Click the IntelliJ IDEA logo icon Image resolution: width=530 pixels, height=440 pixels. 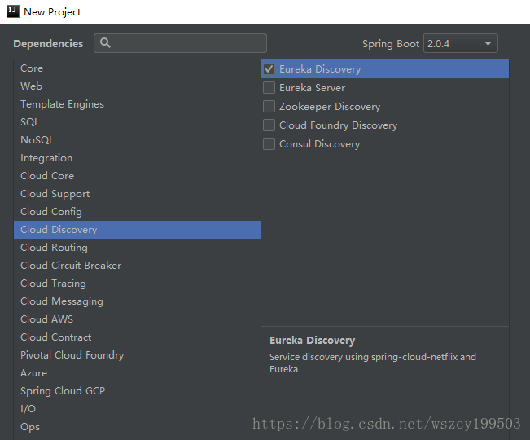click(x=13, y=12)
